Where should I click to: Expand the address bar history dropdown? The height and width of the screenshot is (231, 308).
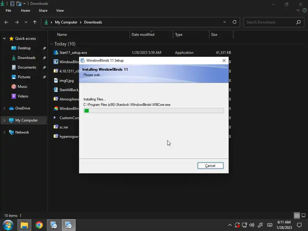click(225, 22)
